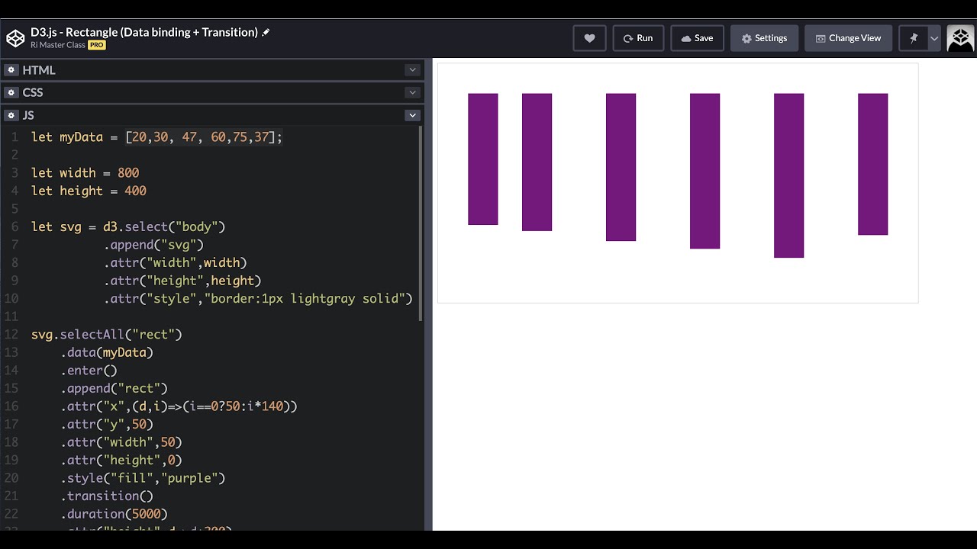
Task: Open the user avatar menu
Action: coord(960,38)
